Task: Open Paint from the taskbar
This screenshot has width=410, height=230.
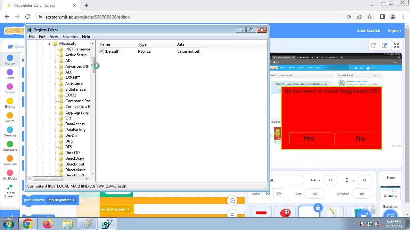Action: pos(87,224)
